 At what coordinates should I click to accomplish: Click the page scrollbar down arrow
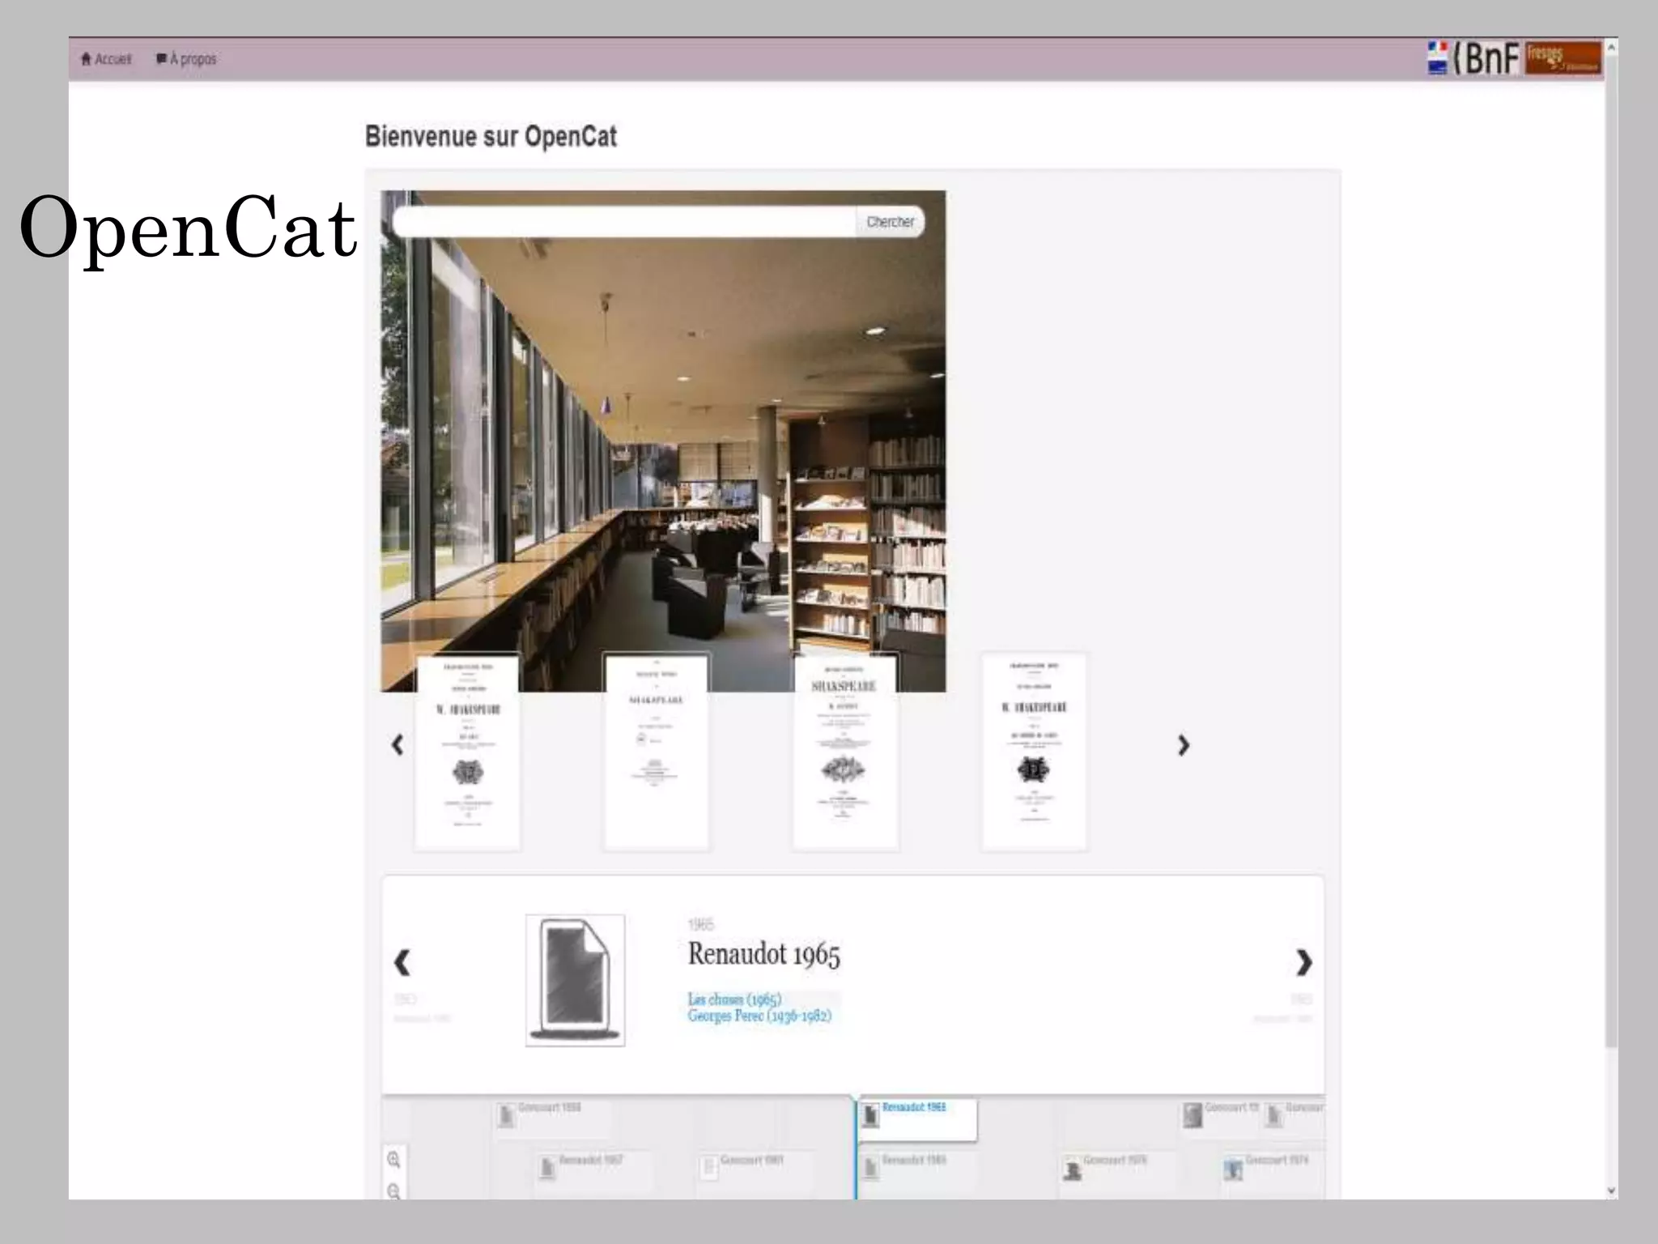tap(1611, 1190)
